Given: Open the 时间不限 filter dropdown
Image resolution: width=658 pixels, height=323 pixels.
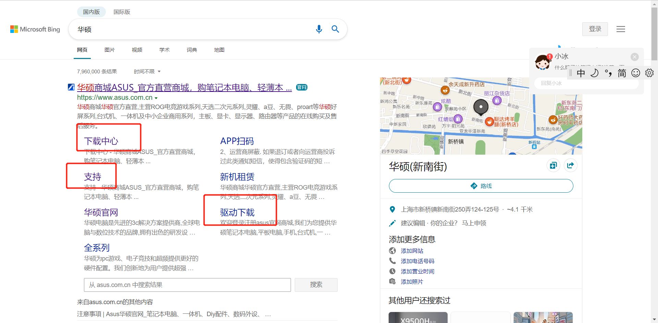Looking at the screenshot, I should click(x=146, y=71).
